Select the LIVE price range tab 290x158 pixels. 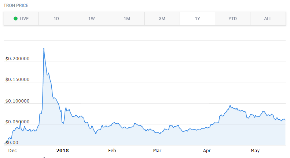coord(21,19)
